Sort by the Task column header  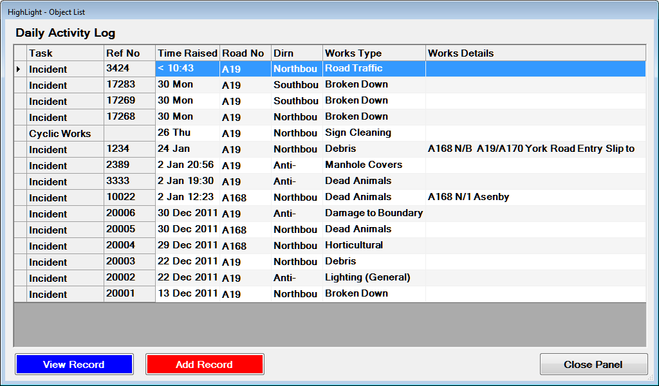click(65, 53)
